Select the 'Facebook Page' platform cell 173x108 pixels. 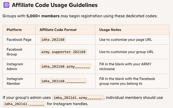click(x=19, y=40)
